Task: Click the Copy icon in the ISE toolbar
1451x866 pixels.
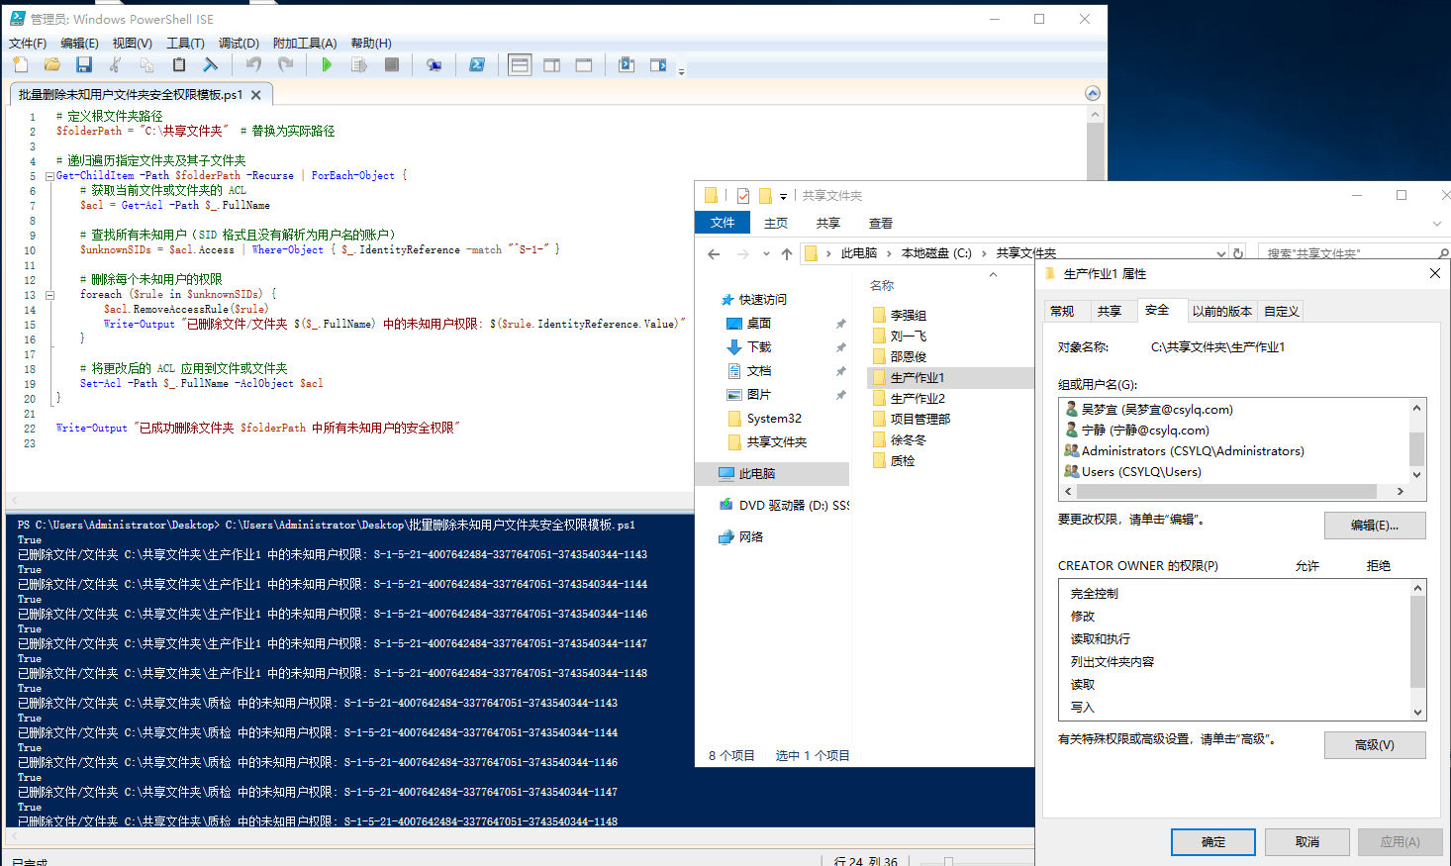Action: (x=146, y=64)
